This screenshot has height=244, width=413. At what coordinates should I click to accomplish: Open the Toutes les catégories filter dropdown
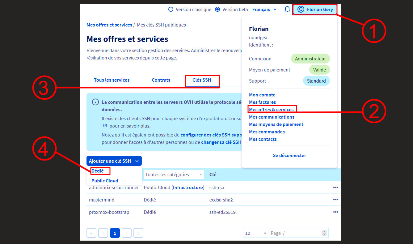(x=174, y=174)
